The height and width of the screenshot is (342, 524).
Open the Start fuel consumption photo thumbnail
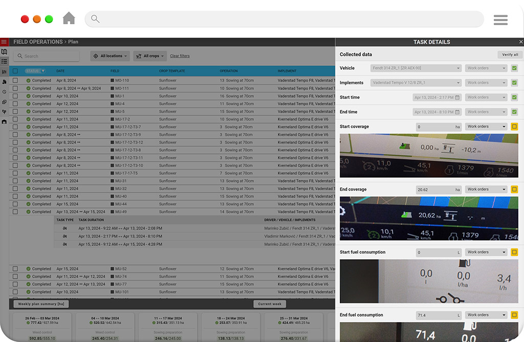click(429, 281)
